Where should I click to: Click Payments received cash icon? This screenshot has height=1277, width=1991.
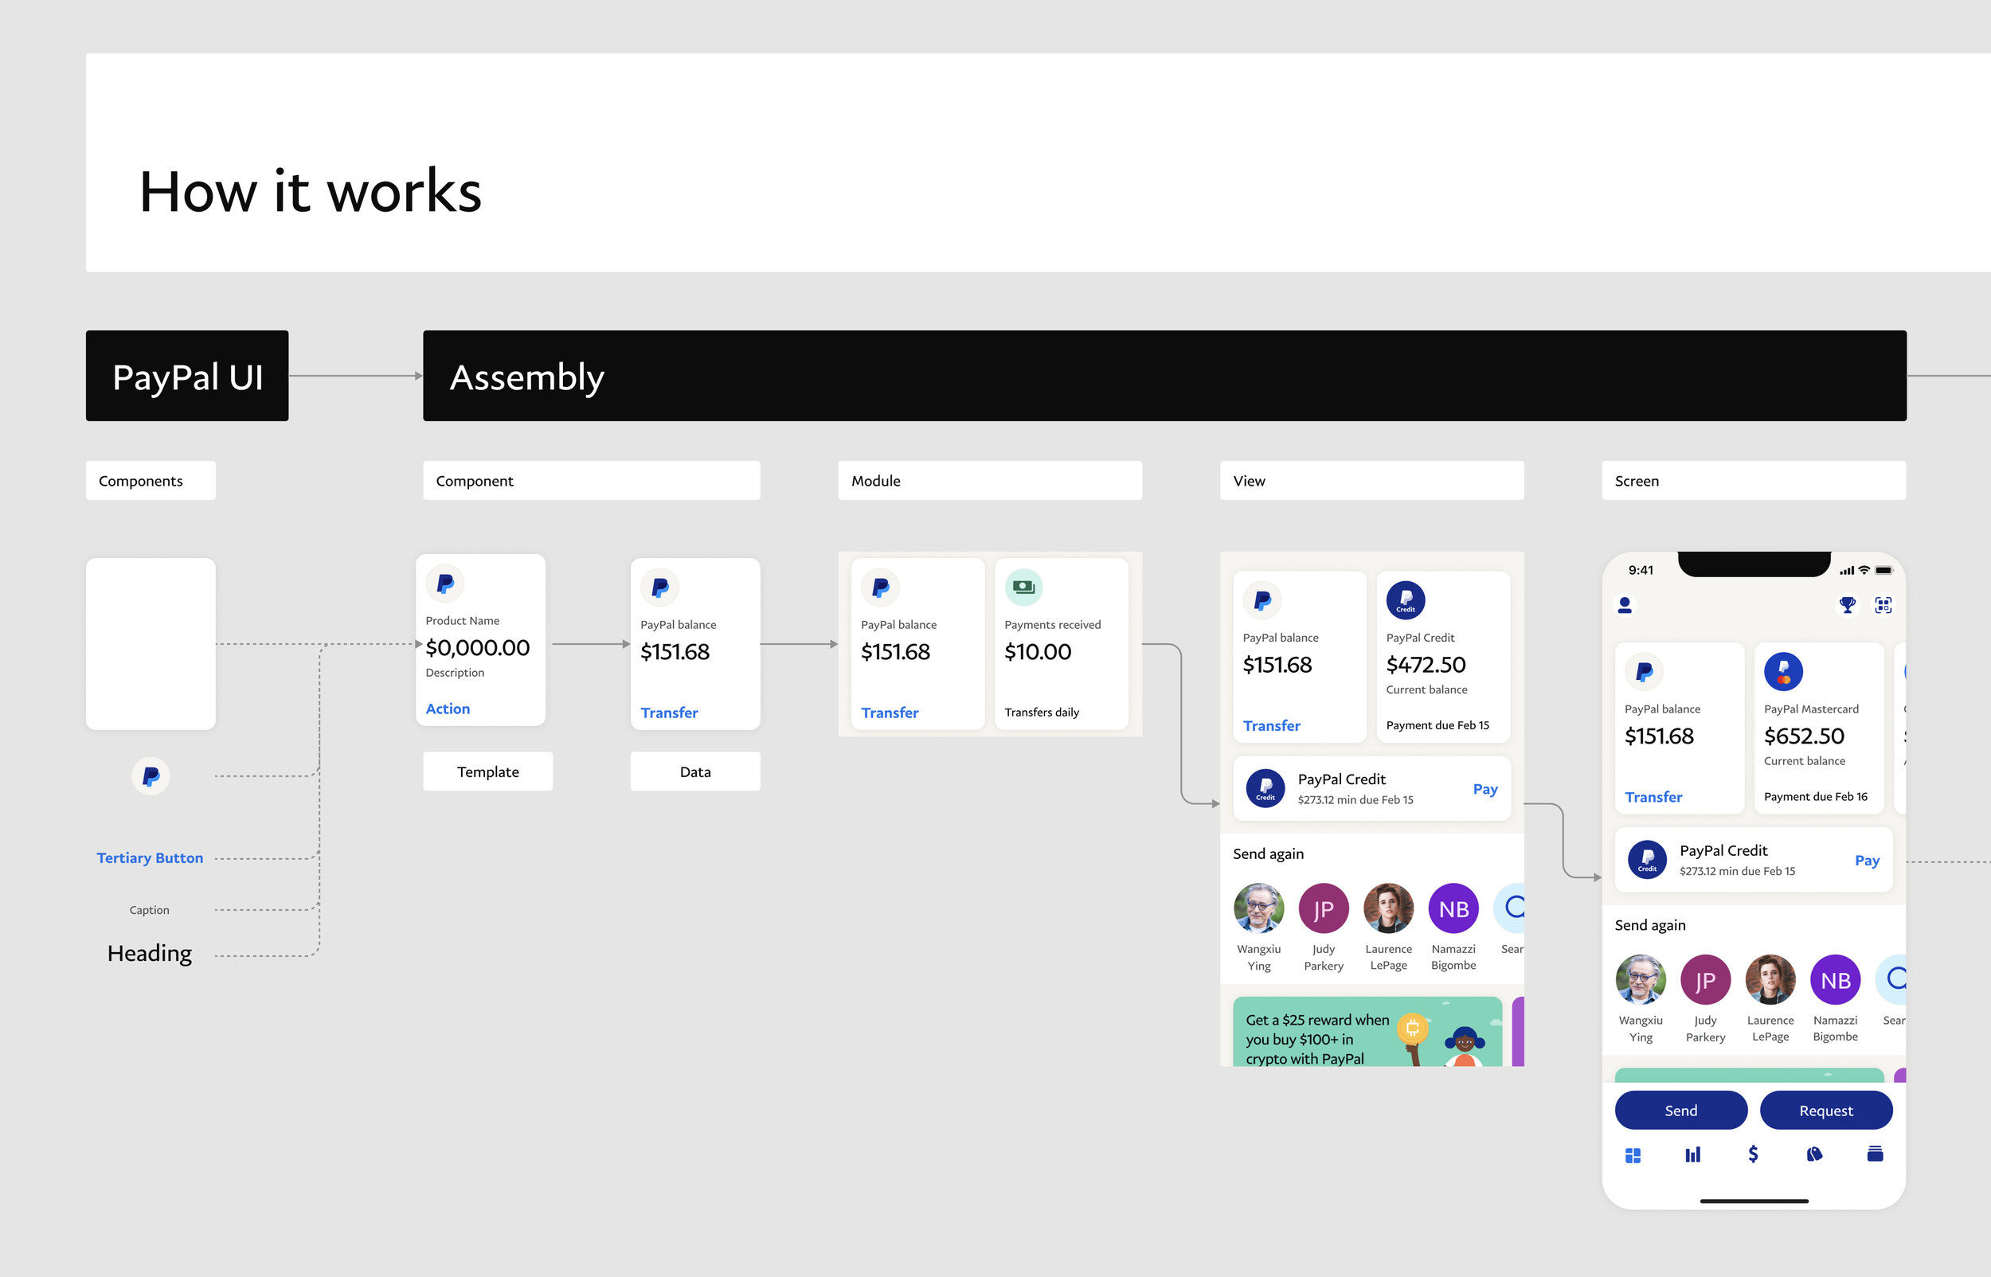(x=1023, y=587)
